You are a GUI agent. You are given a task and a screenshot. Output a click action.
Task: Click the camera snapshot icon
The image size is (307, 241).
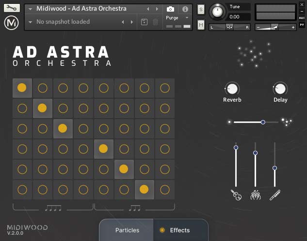[x=170, y=9]
